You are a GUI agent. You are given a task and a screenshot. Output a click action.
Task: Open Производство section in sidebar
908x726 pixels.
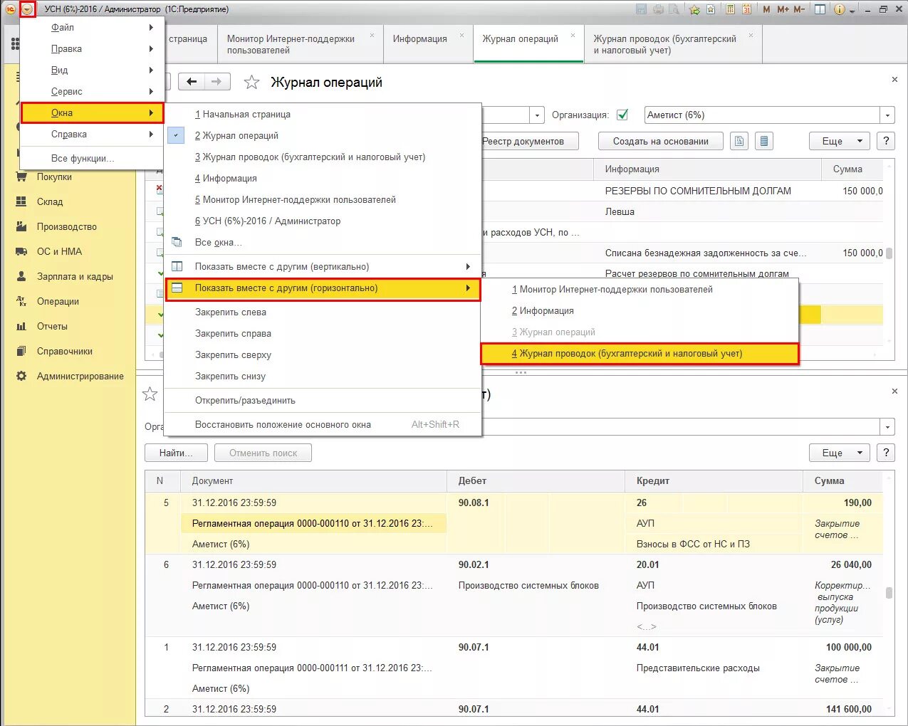pyautogui.click(x=66, y=226)
